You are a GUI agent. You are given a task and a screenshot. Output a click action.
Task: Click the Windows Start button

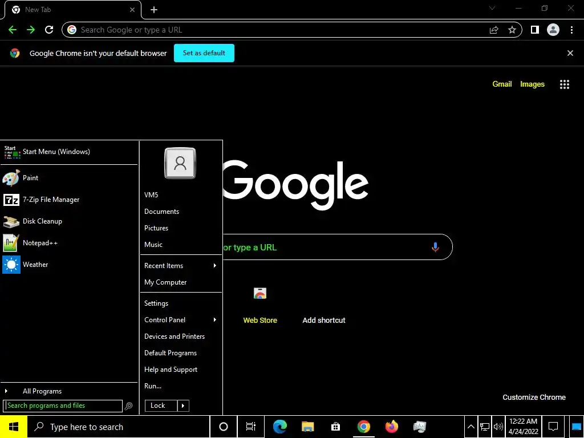coord(14,427)
